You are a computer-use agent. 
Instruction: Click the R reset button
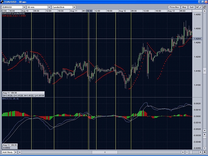tap(205, 152)
